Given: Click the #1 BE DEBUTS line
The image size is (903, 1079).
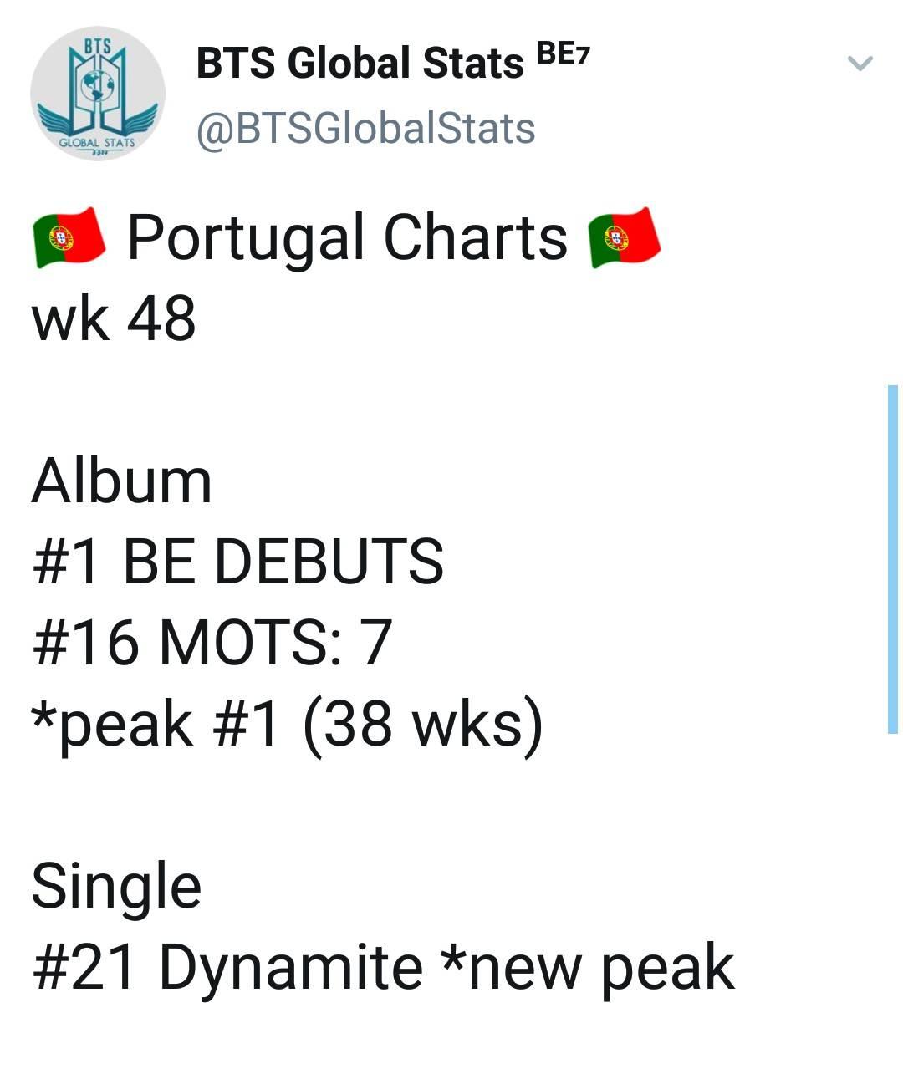Looking at the screenshot, I should point(238,562).
